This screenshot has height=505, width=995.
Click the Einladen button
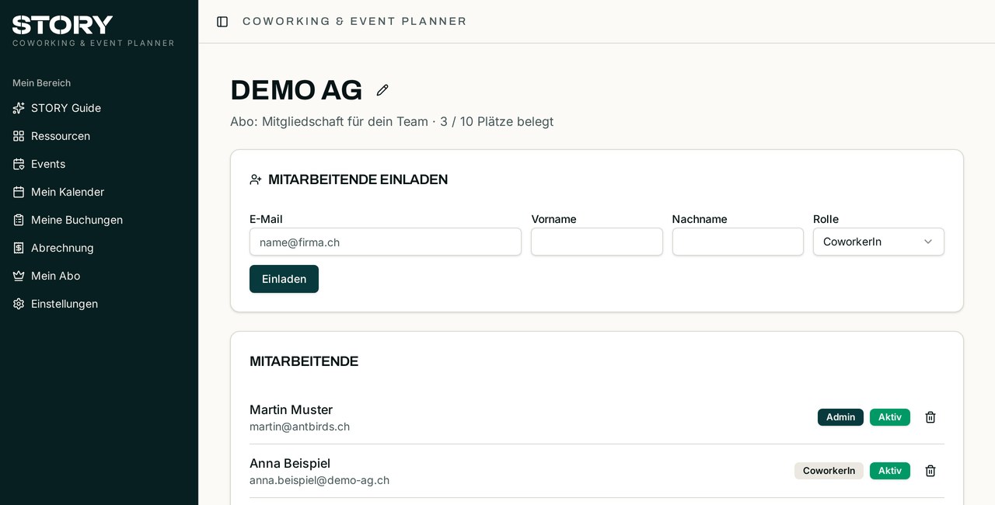[x=284, y=279]
